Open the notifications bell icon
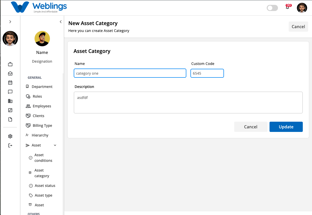The height and width of the screenshot is (215, 312). pyautogui.click(x=288, y=7)
